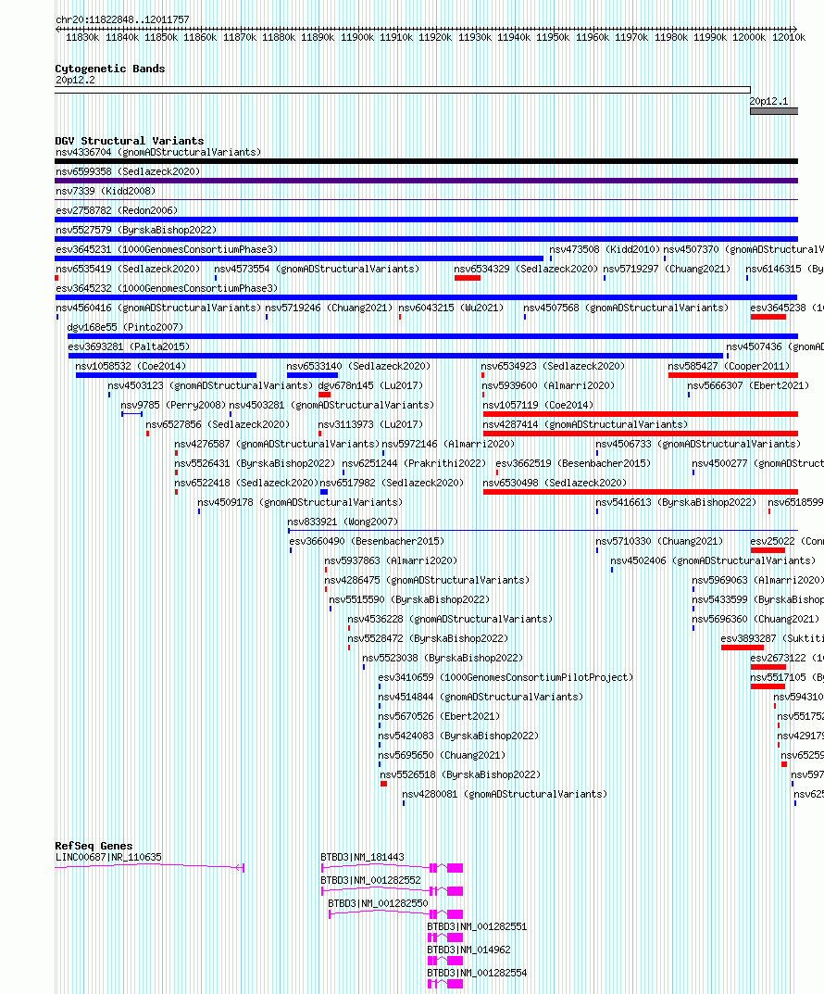Image resolution: width=824 pixels, height=994 pixels.
Task: Click the blue nsv6533140 variant bar
Action: point(312,375)
